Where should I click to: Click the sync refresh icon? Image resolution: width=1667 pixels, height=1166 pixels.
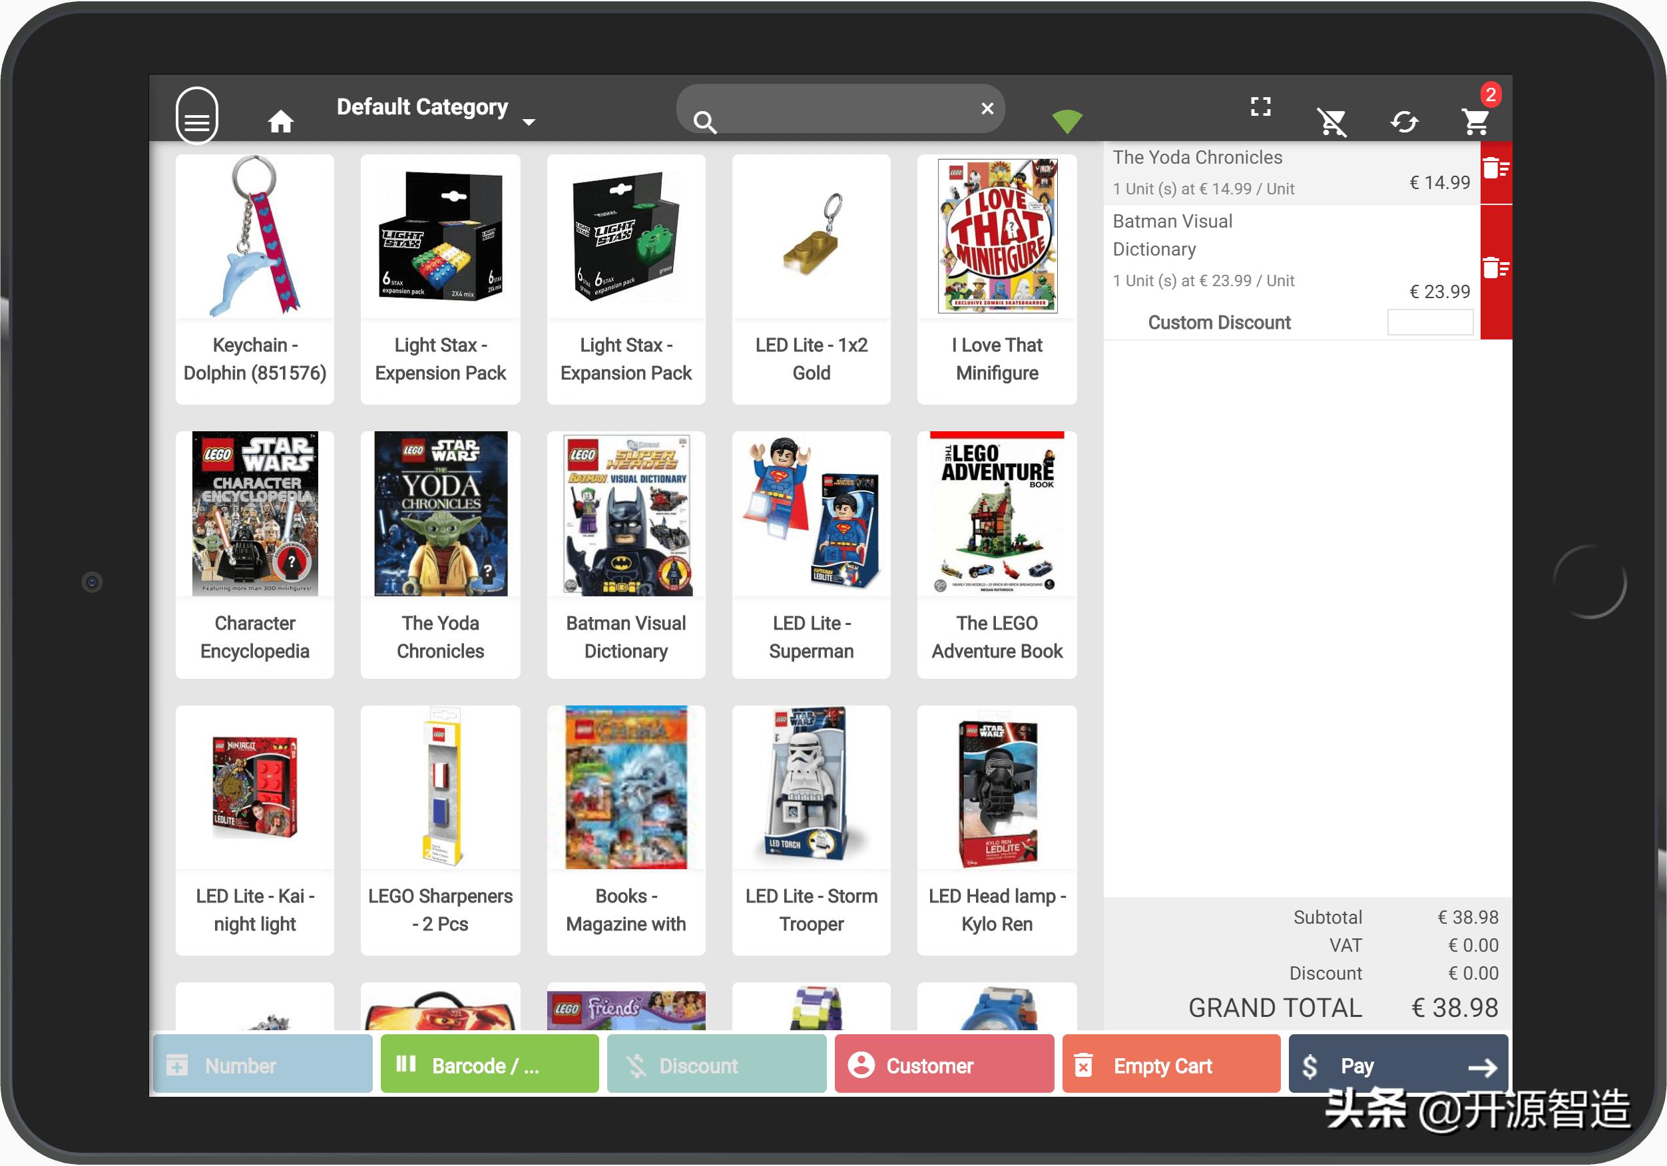[x=1403, y=121]
